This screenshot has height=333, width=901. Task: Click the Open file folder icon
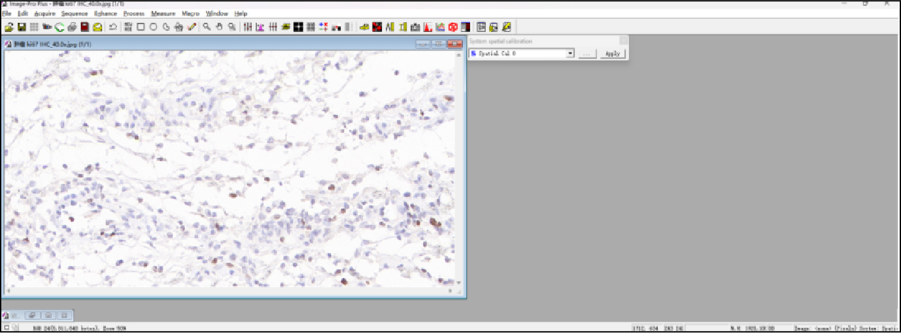(8, 27)
